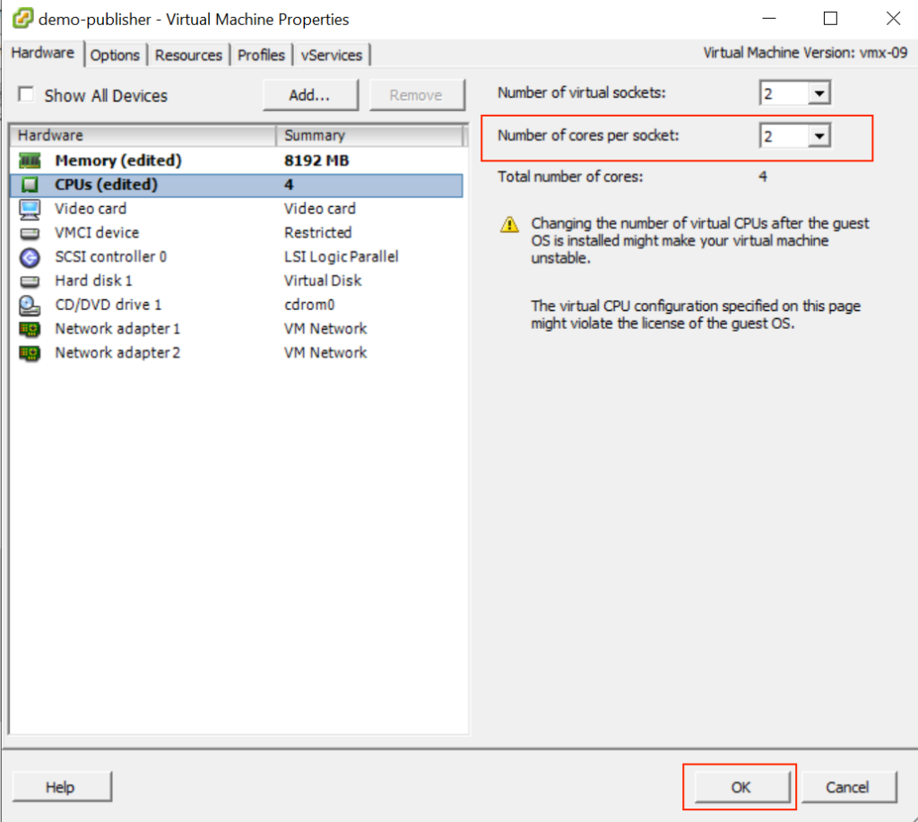Select the Hard disk 1 icon
The height and width of the screenshot is (822, 918).
[x=27, y=281]
